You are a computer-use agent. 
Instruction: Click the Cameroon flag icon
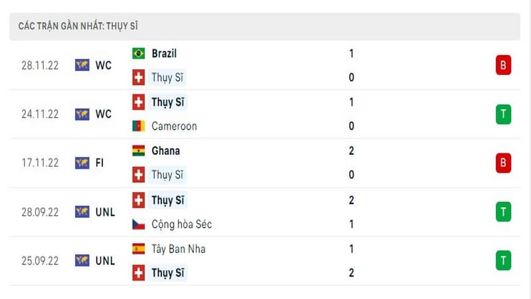pyautogui.click(x=139, y=126)
